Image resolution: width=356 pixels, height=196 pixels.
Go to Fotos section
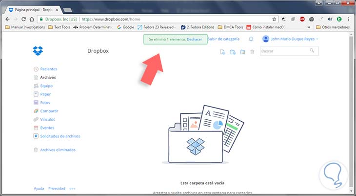point(45,103)
